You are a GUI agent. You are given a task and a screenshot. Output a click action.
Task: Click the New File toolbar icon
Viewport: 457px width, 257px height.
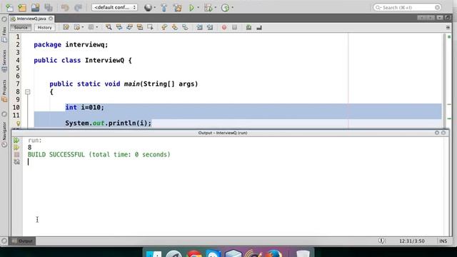coord(9,8)
